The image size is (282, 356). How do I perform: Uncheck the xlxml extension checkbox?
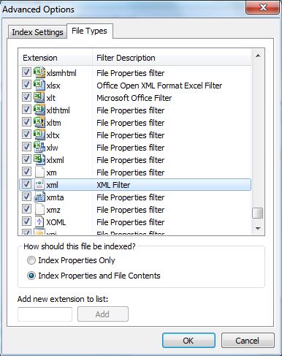pos(26,159)
